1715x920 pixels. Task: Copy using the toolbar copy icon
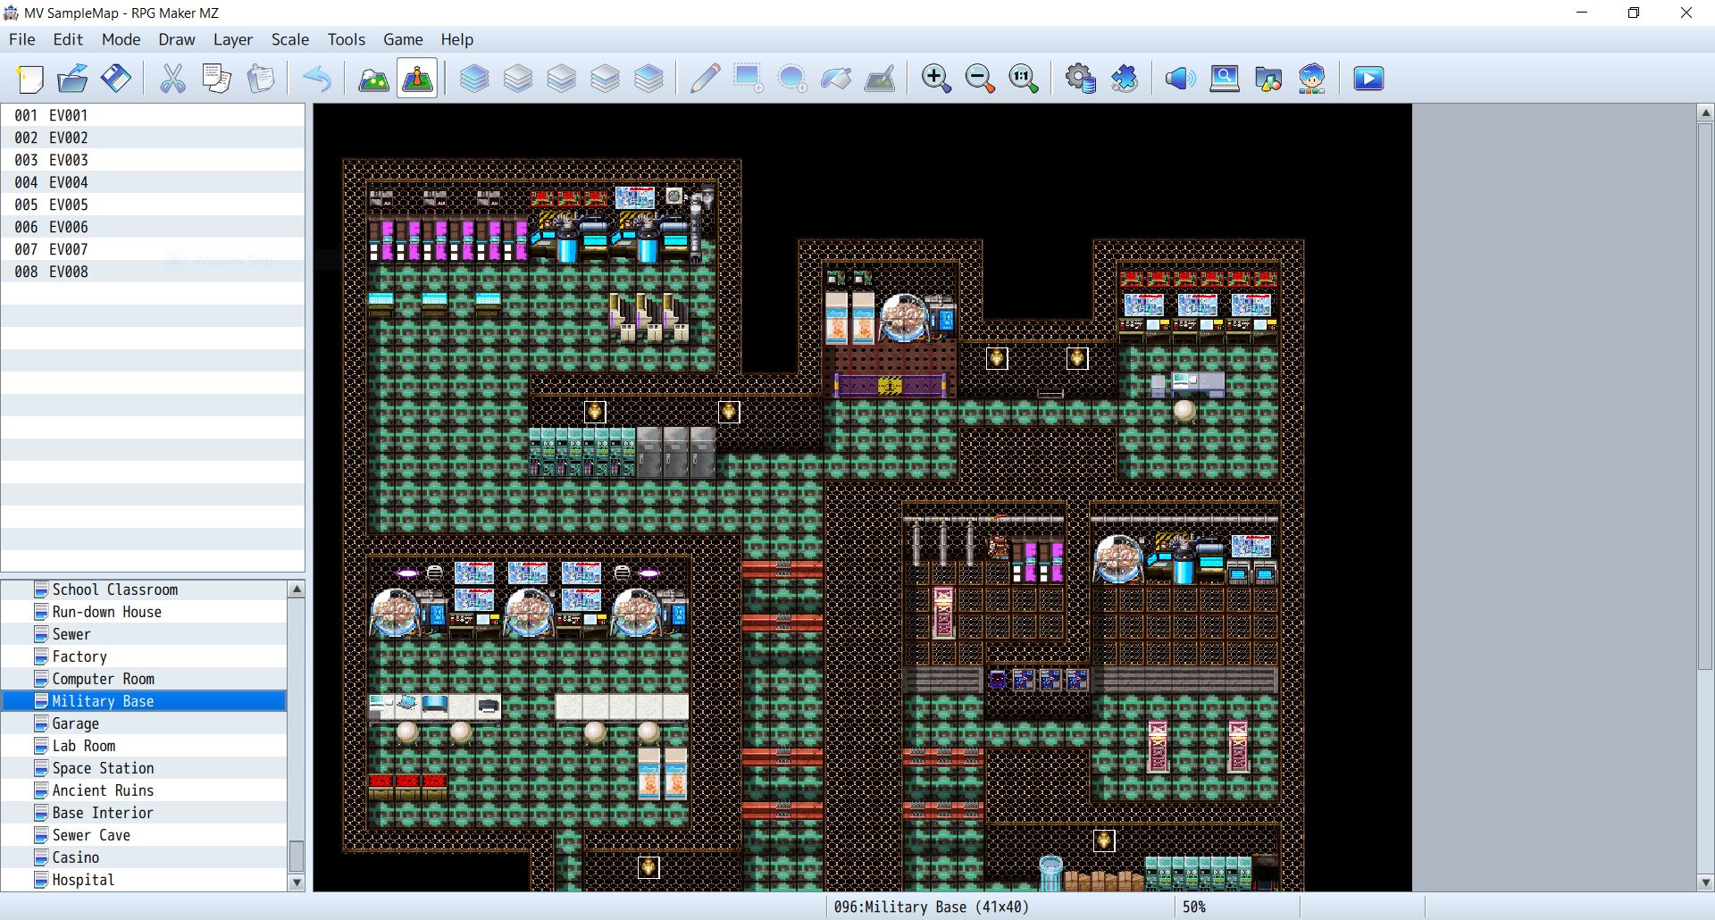point(217,79)
